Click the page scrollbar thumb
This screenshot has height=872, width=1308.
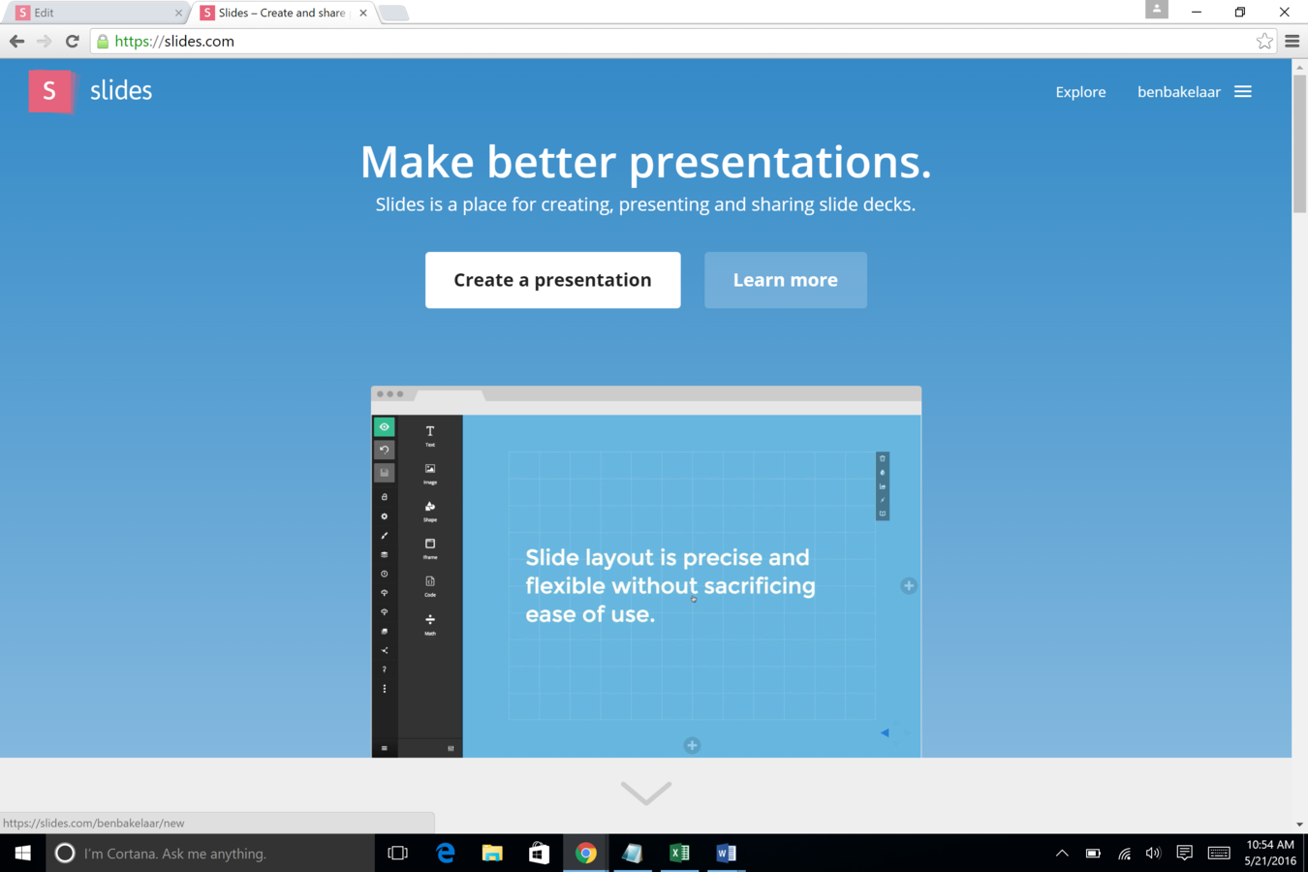pos(1299,143)
